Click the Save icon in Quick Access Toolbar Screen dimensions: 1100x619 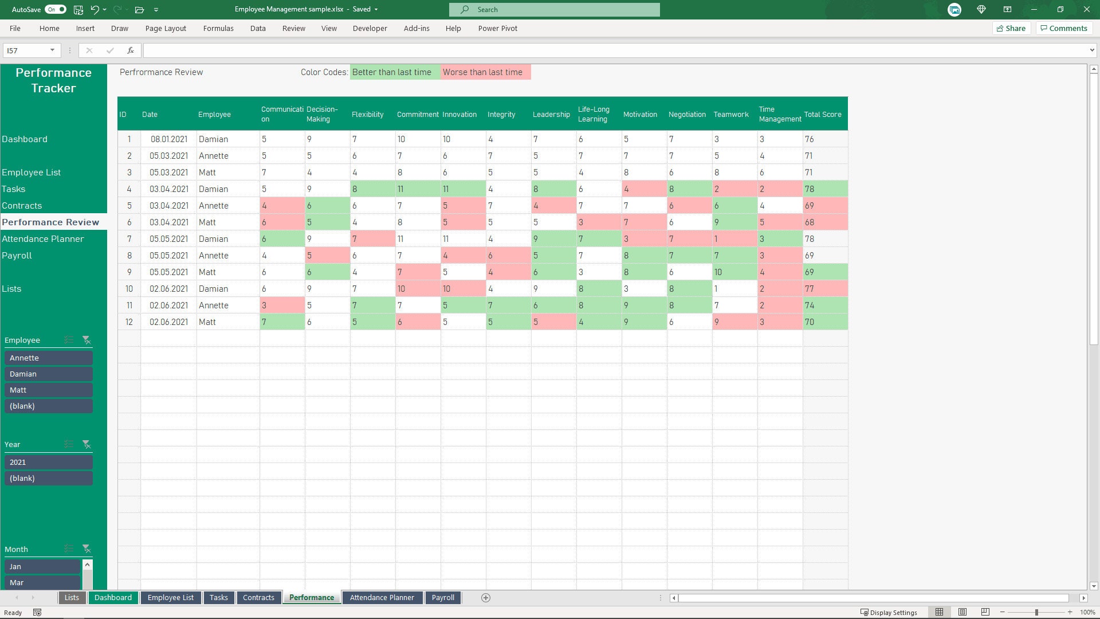point(78,9)
